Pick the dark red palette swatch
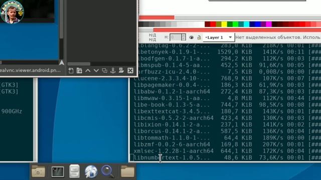 click(207, 24)
